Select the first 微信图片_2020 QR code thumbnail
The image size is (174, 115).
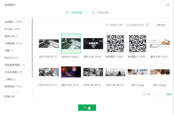point(115,44)
